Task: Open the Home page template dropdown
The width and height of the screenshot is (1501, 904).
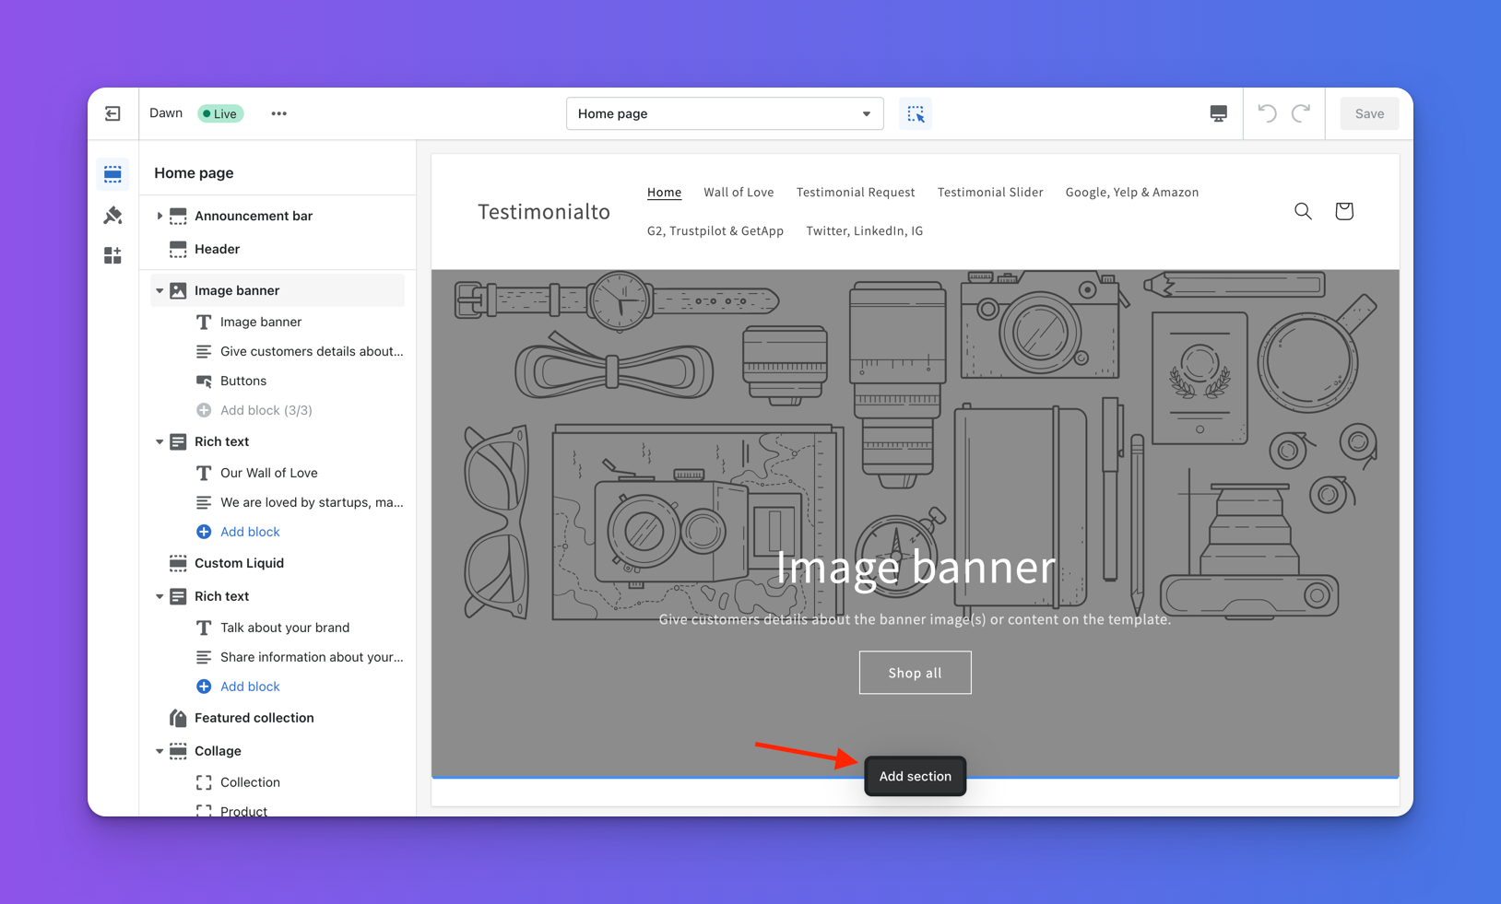Action: click(725, 113)
